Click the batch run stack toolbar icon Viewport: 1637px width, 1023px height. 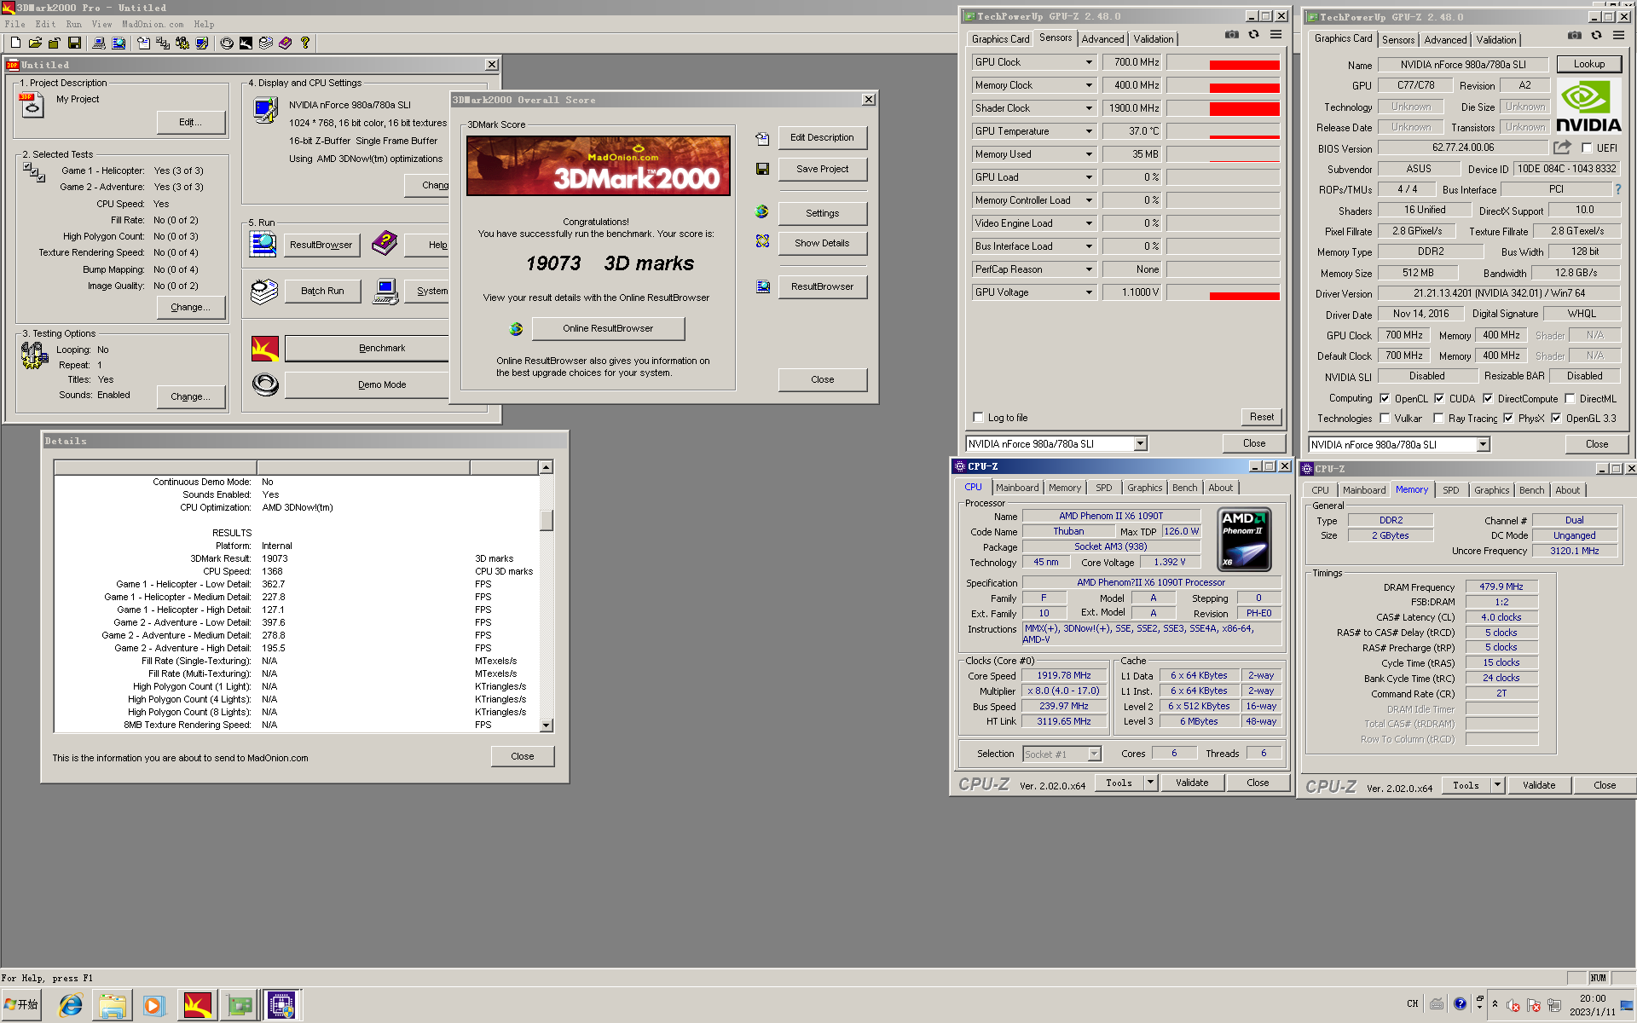(266, 43)
